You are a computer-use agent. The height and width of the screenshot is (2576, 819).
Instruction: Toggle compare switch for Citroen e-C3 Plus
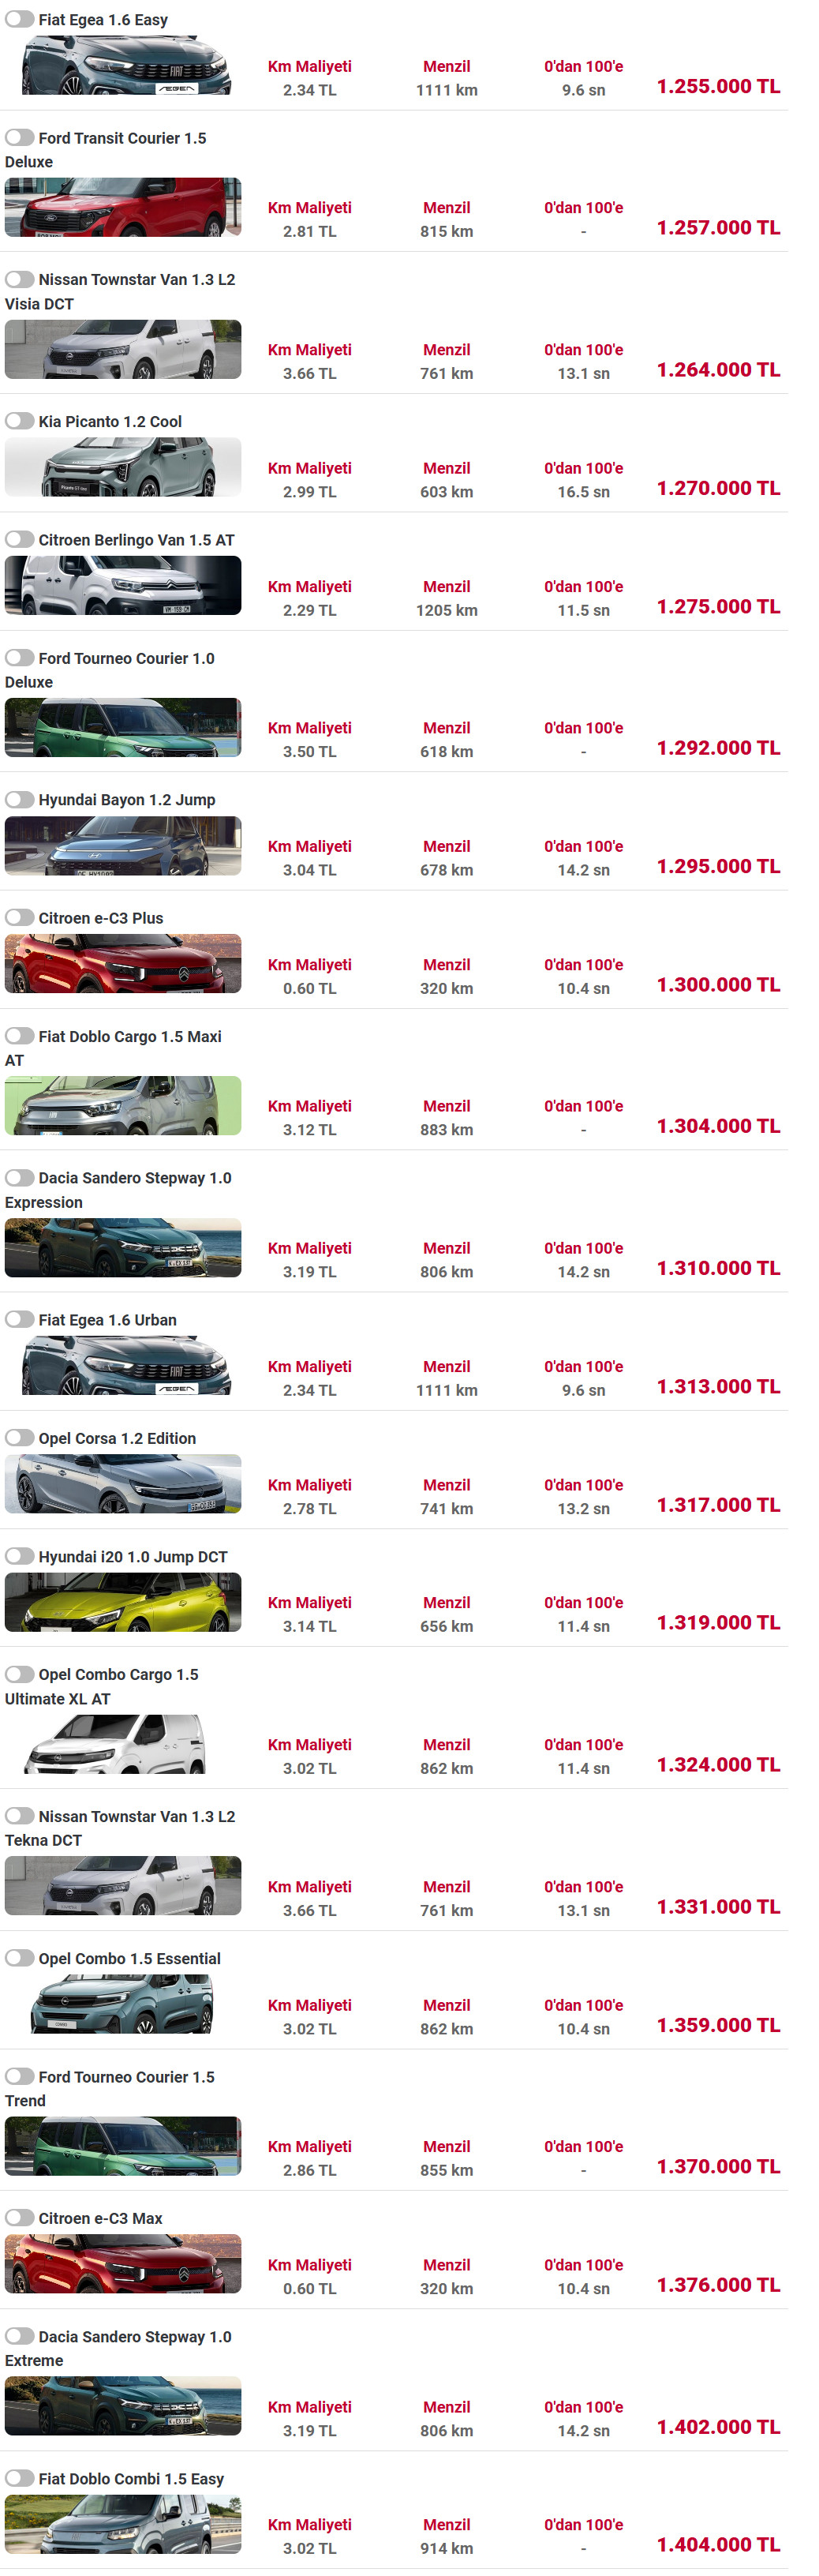tap(19, 917)
